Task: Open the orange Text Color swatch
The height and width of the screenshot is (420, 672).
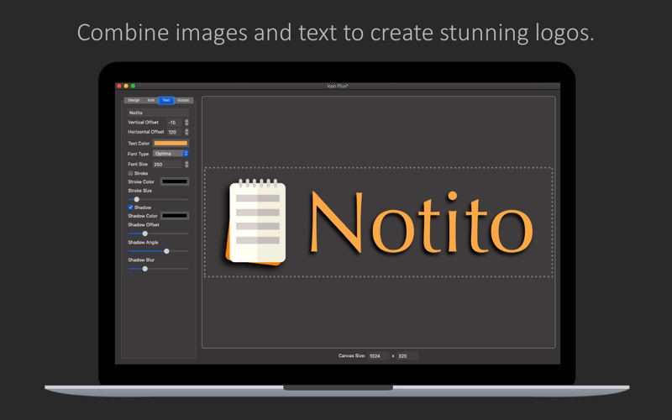Action: [171, 143]
